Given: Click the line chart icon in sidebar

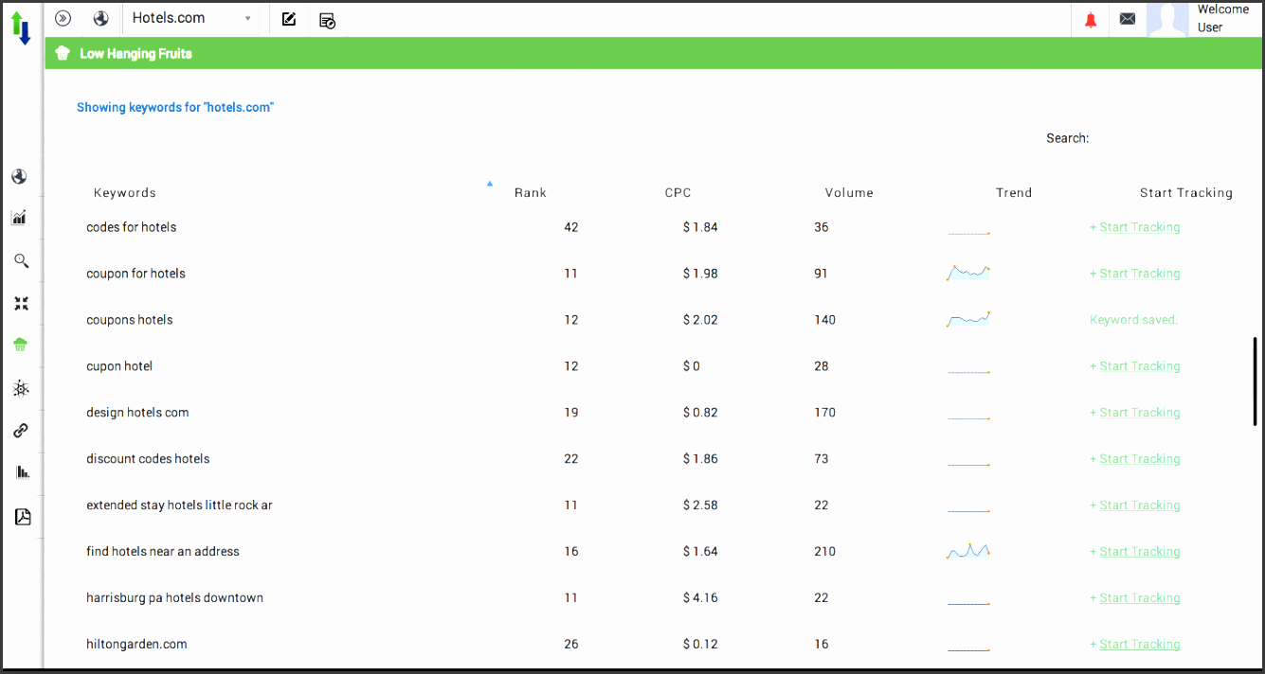Looking at the screenshot, I should point(19,218).
